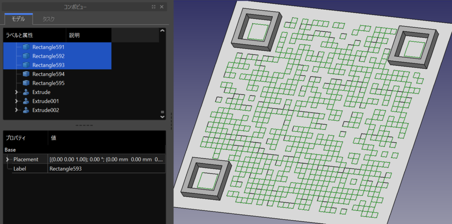This screenshot has height=224, width=452.
Task: Click the Label value Rectangle593
Action: pyautogui.click(x=107, y=169)
